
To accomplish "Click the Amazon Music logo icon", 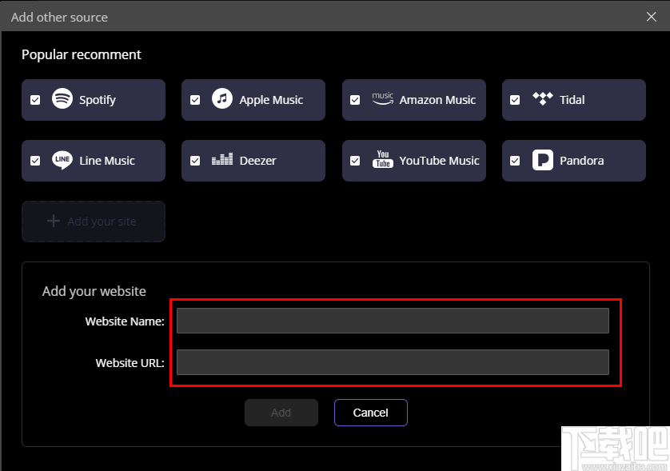I will pyautogui.click(x=383, y=99).
